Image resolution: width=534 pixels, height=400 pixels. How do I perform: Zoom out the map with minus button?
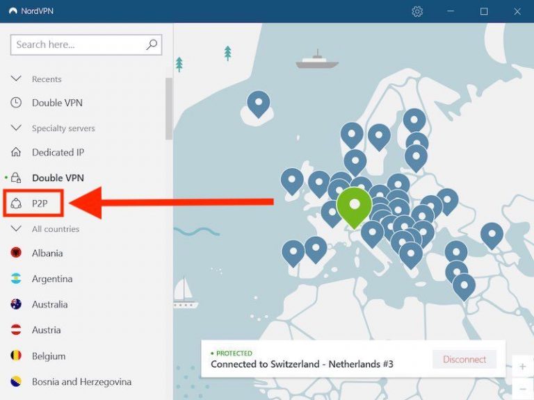tap(522, 388)
